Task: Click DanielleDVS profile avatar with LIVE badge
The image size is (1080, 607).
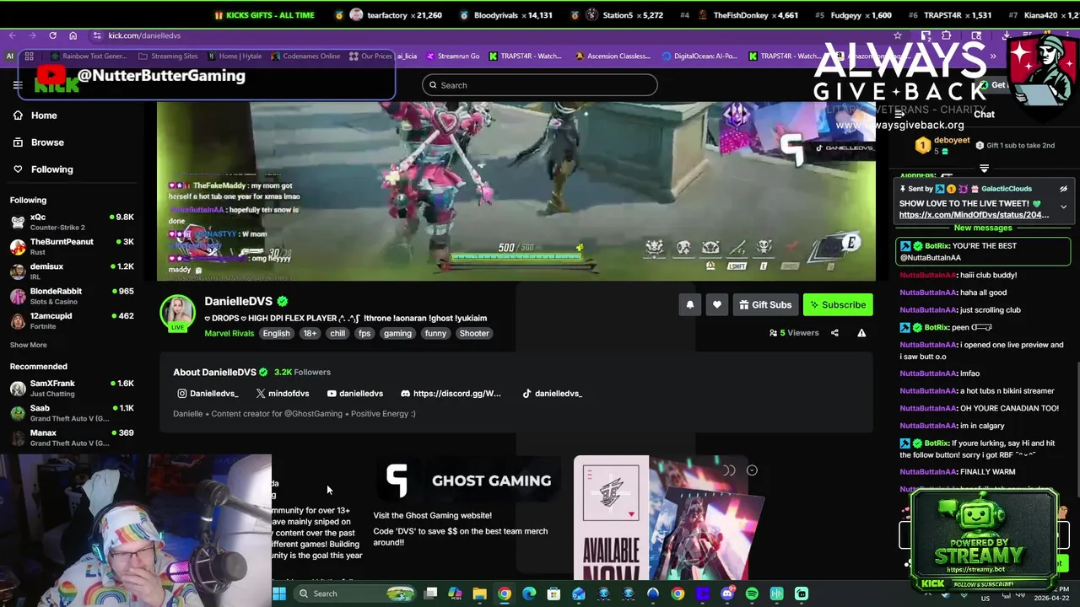Action: [178, 314]
